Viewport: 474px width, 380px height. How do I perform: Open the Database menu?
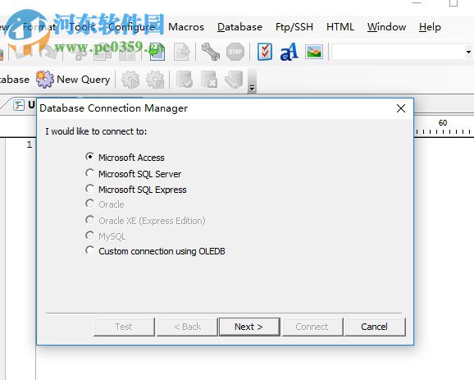pos(239,27)
